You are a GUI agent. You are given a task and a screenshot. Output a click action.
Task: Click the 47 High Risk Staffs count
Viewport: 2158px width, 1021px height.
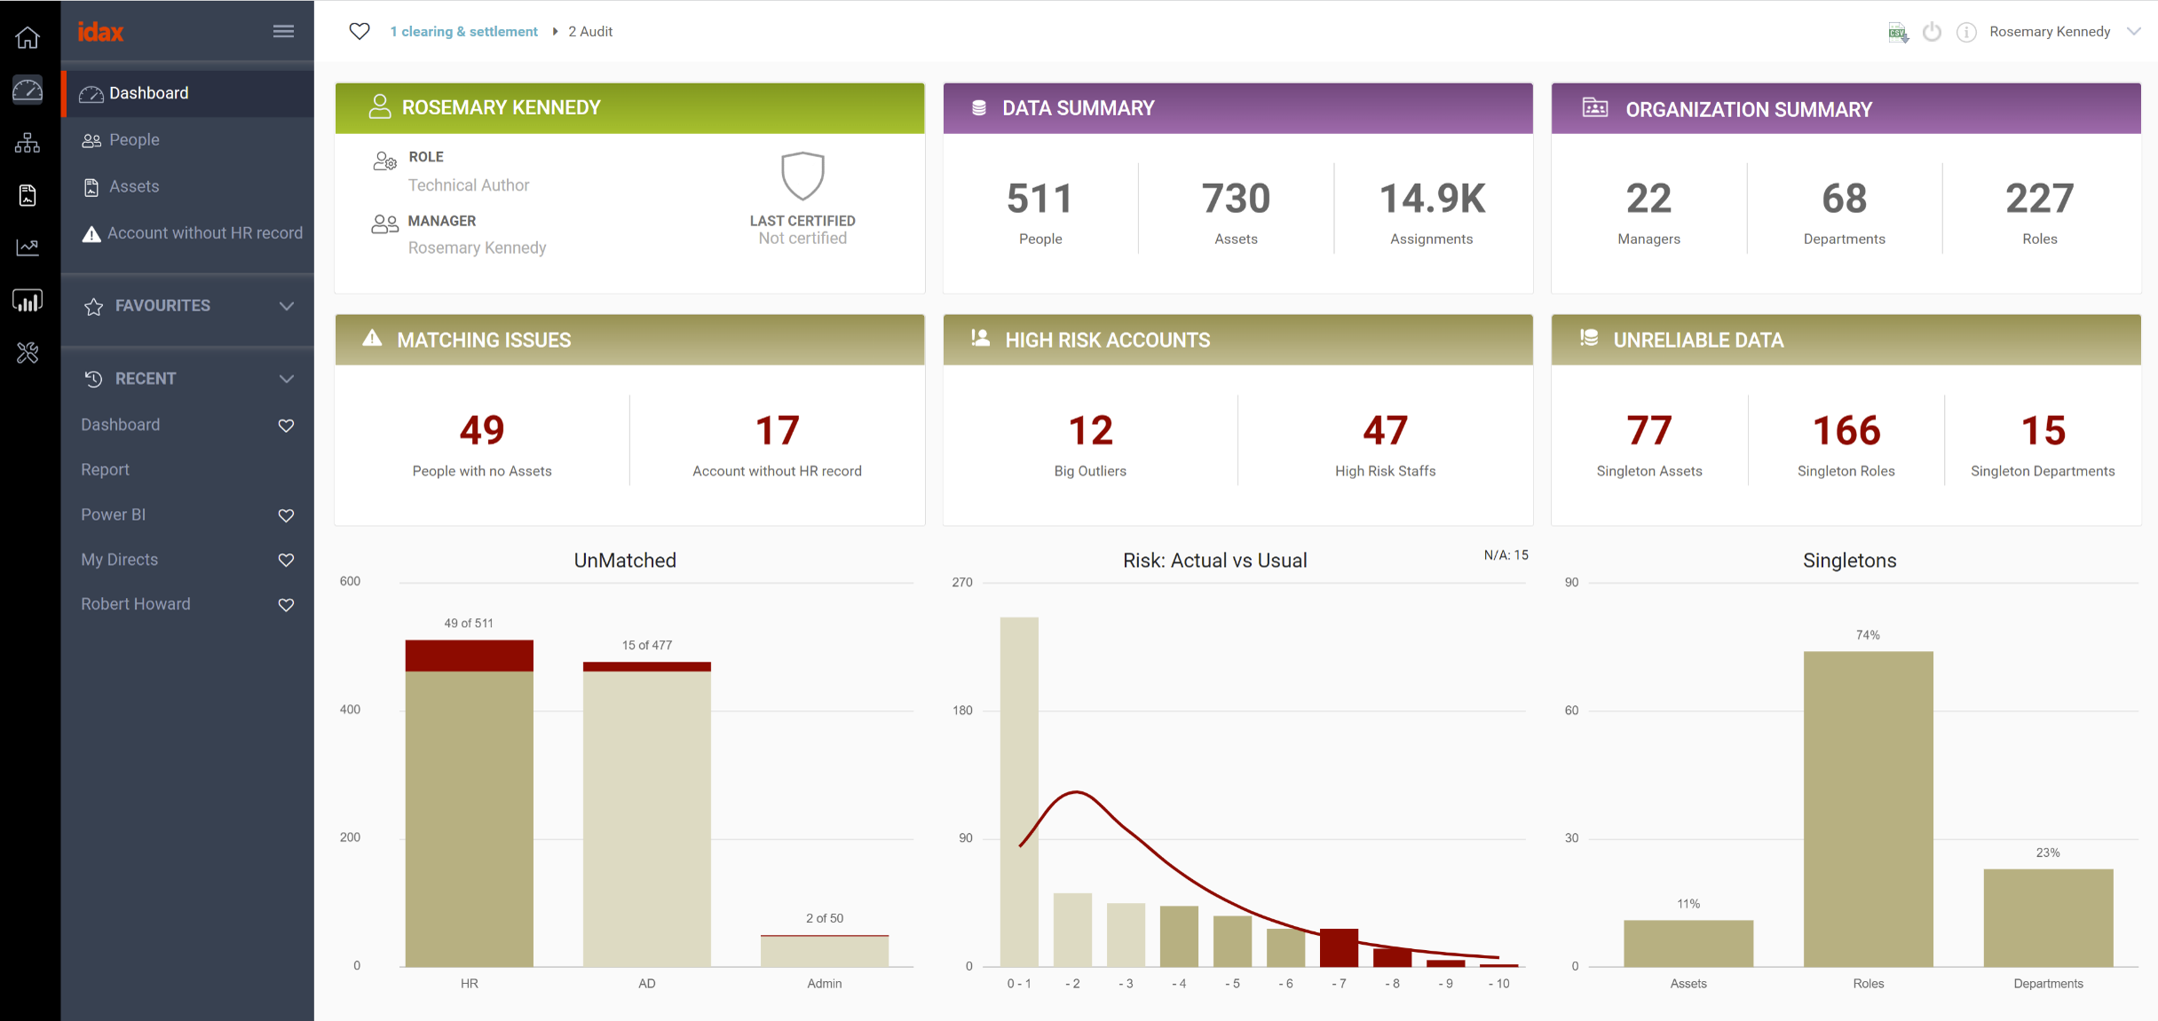[x=1384, y=431]
